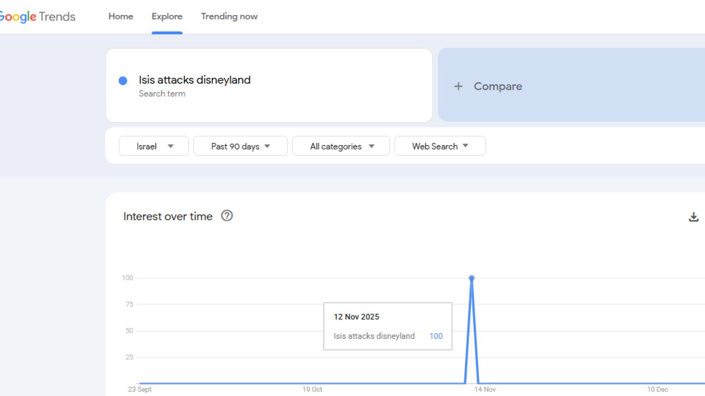Click the Interest over time heading
Viewport: 705px width, 396px height.
tap(168, 216)
